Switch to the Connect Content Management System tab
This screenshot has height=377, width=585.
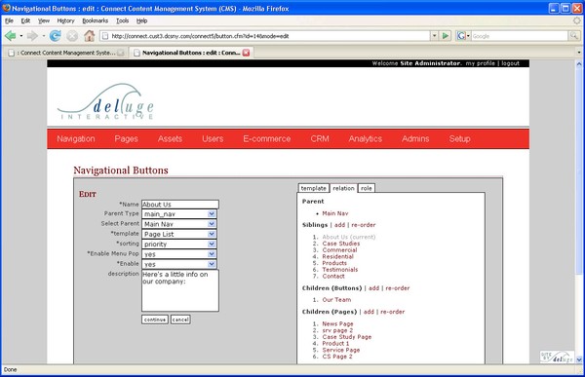65,53
